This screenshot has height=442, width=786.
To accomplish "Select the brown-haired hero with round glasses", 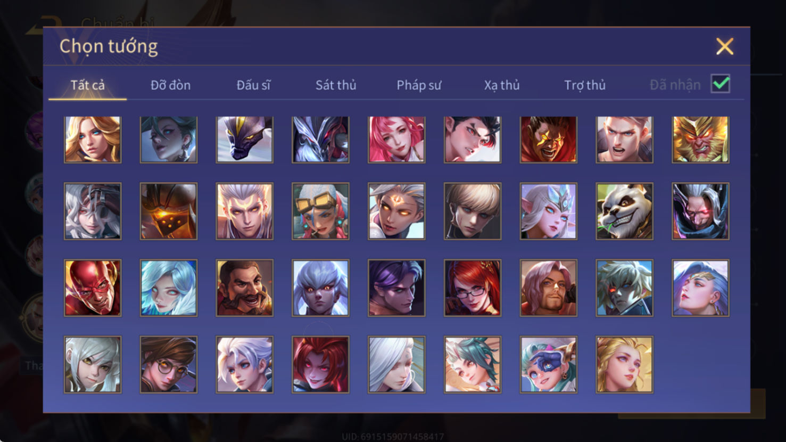I will [x=169, y=365].
